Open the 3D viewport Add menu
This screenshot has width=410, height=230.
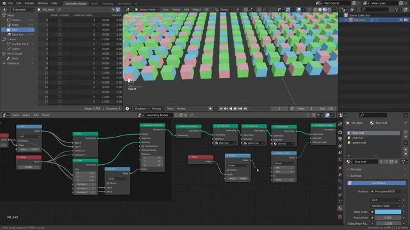click(x=186, y=10)
